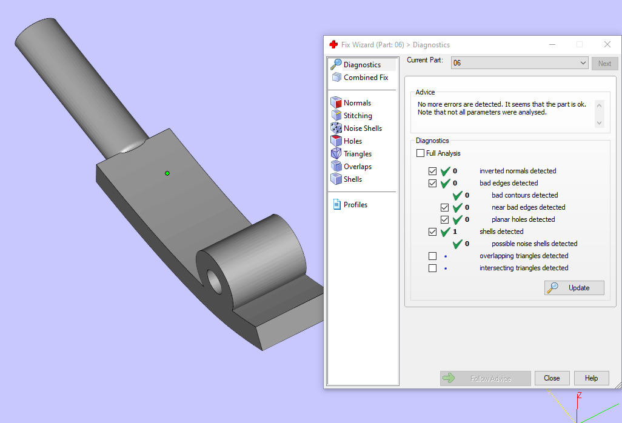Click the Profiles document icon
Screen dimensions: 622x423
(337, 205)
